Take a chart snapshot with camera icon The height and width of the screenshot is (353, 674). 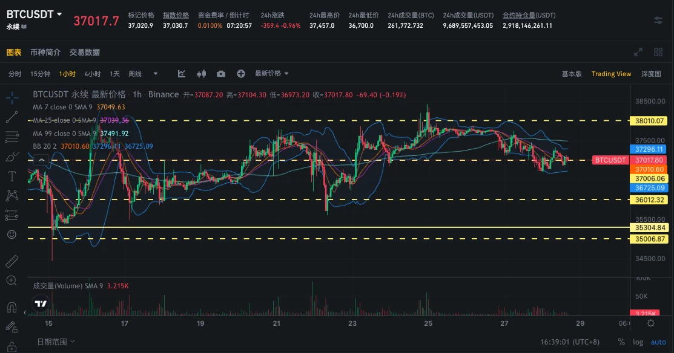(x=221, y=74)
